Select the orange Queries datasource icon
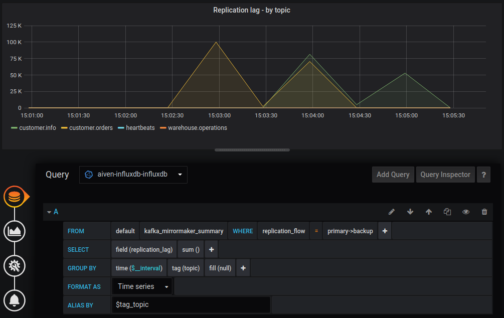Viewport: 504px width, 318px height. point(15,197)
